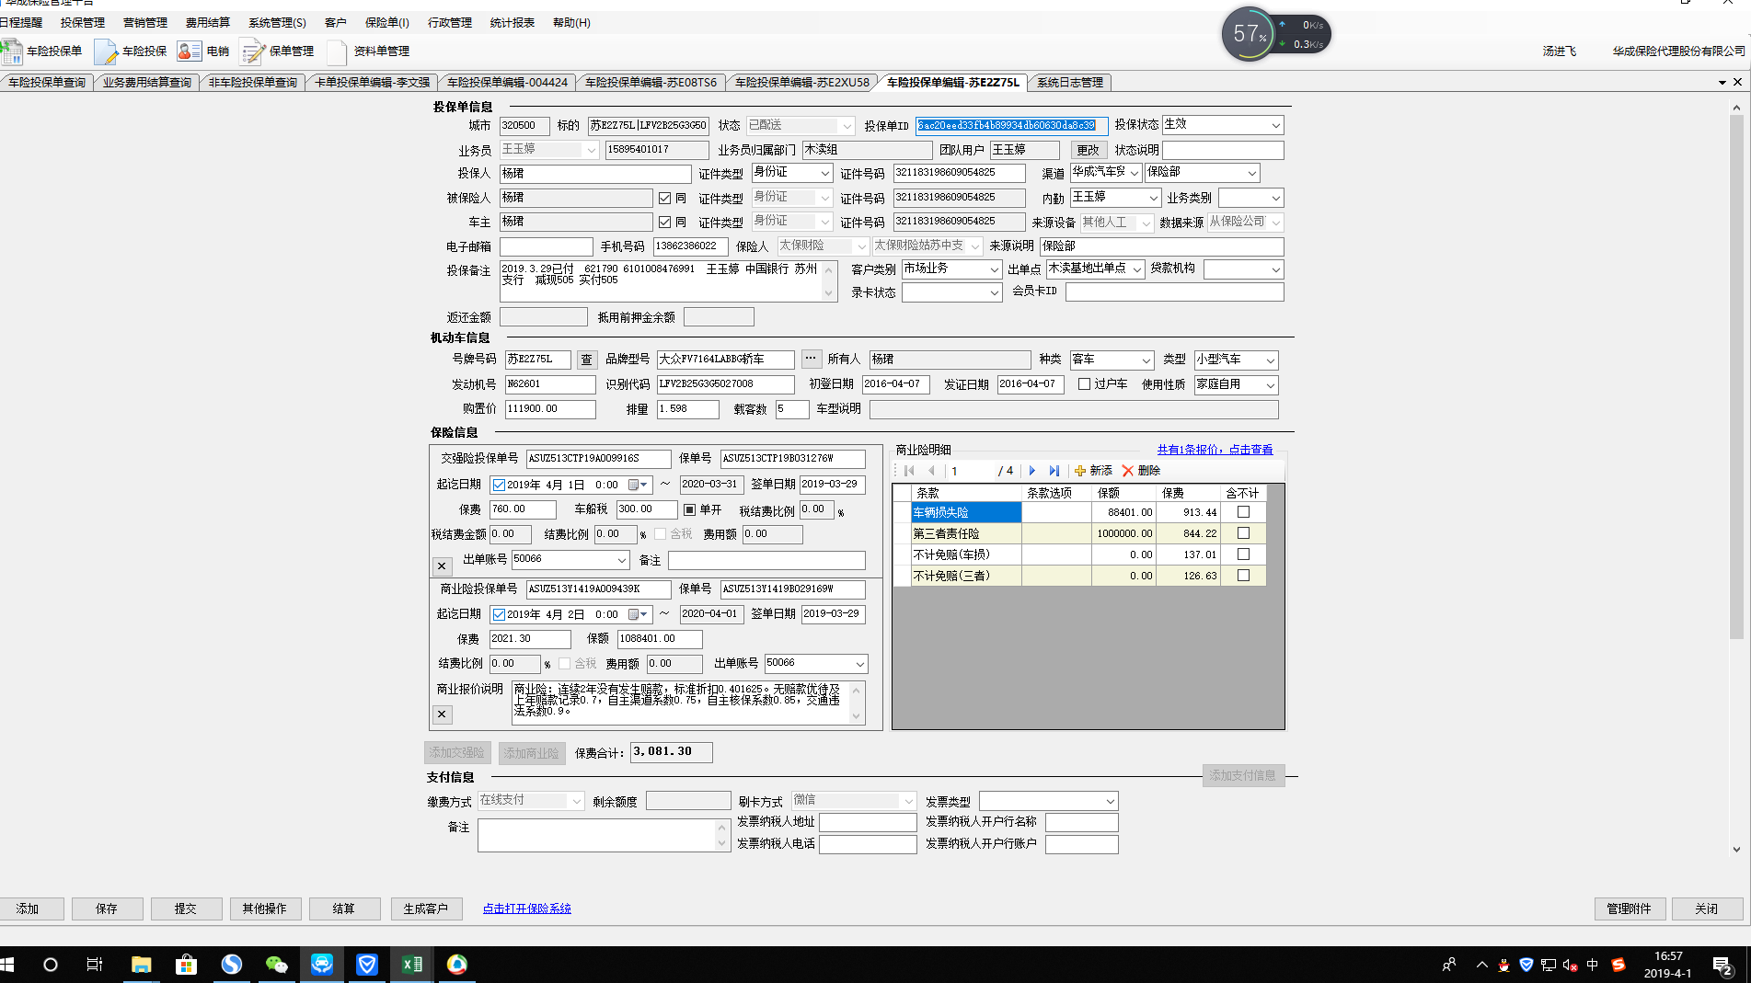The width and height of the screenshot is (1751, 983).
Task: Switch to the 系统日志管理 tab
Action: pyautogui.click(x=1069, y=83)
